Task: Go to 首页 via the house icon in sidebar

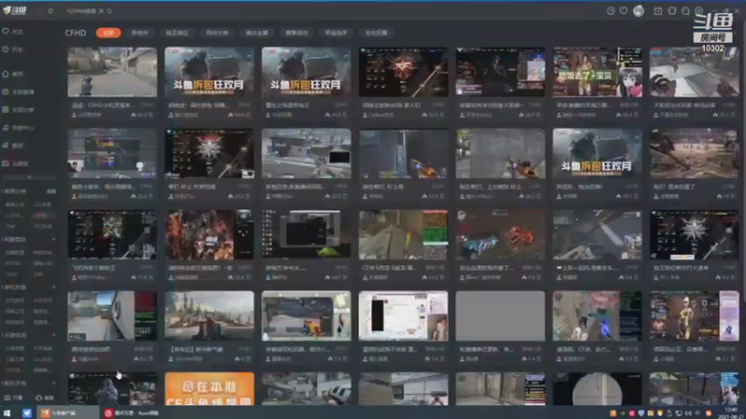Action: tap(13, 74)
